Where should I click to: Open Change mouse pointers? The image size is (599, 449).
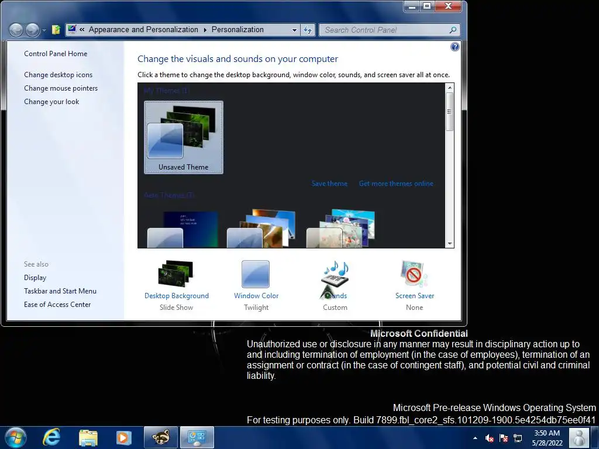pos(61,88)
